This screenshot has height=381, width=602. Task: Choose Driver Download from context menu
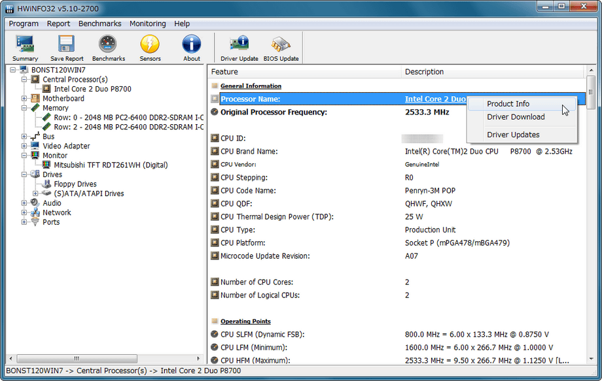click(522, 117)
